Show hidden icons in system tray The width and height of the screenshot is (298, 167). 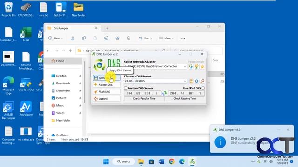[253, 161]
